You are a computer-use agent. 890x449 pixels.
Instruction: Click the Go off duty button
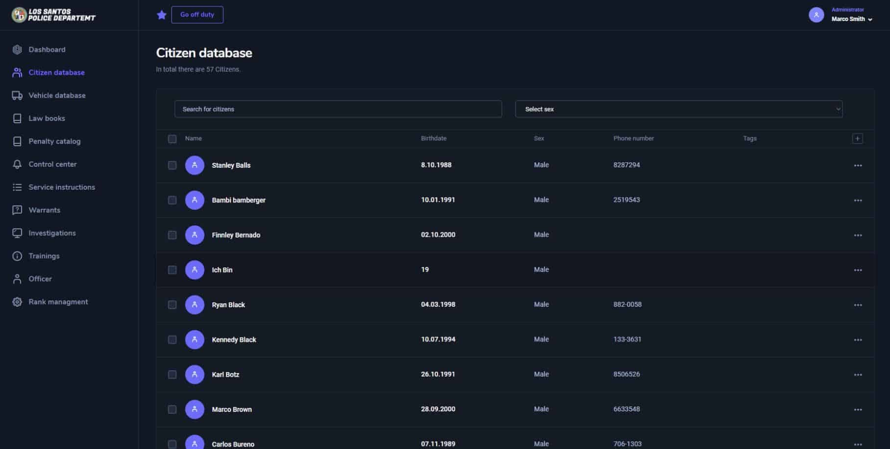point(197,14)
